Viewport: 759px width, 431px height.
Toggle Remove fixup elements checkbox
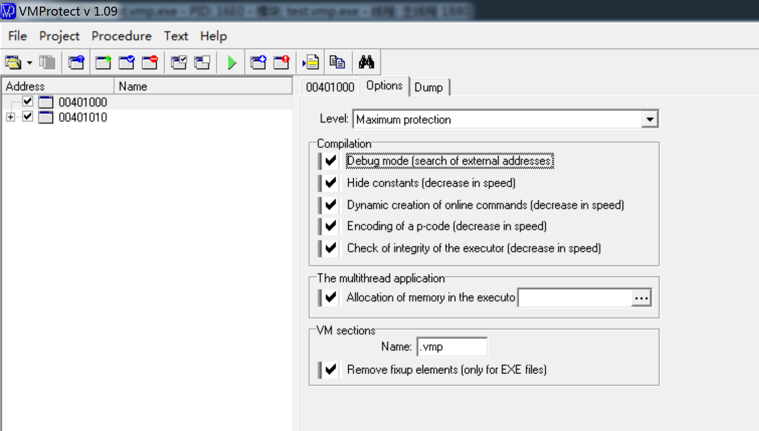tap(330, 369)
